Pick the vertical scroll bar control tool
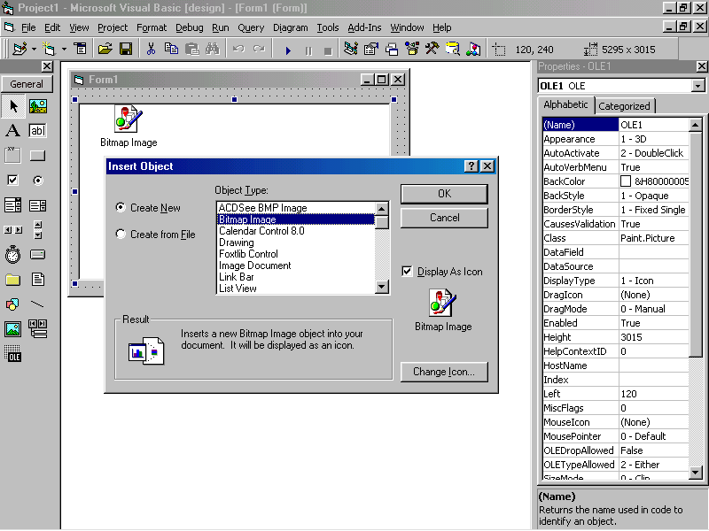This screenshot has height=531, width=709. (38, 230)
